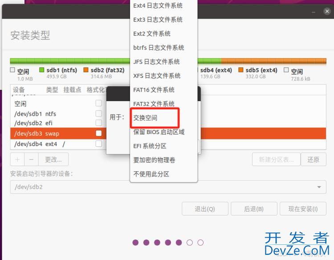Choose 要加密的物理卷 option
Viewport: 334px width, 260px height.
tap(163, 160)
